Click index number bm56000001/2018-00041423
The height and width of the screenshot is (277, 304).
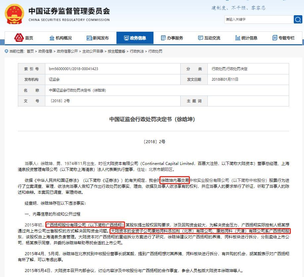click(x=73, y=69)
